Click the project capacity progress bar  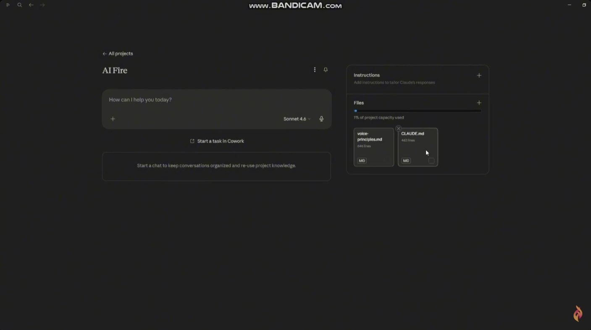coord(418,111)
